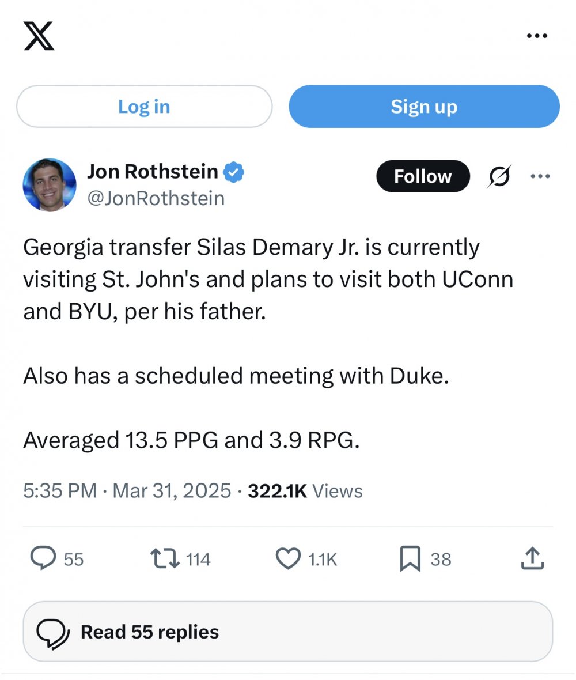Open the Jon Rothstein display name link
Viewport: 576px width, 680px height.
(153, 172)
